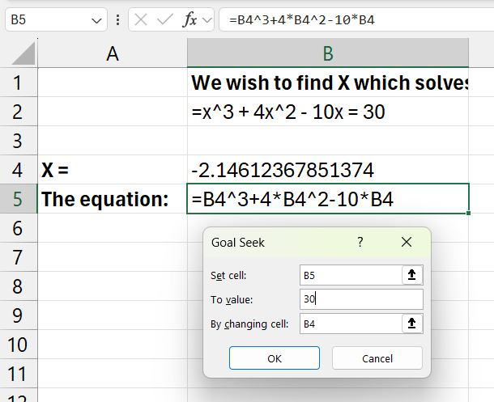Click collapse-dialog arrow beside Set cell
The image size is (494, 402).
[x=411, y=275]
